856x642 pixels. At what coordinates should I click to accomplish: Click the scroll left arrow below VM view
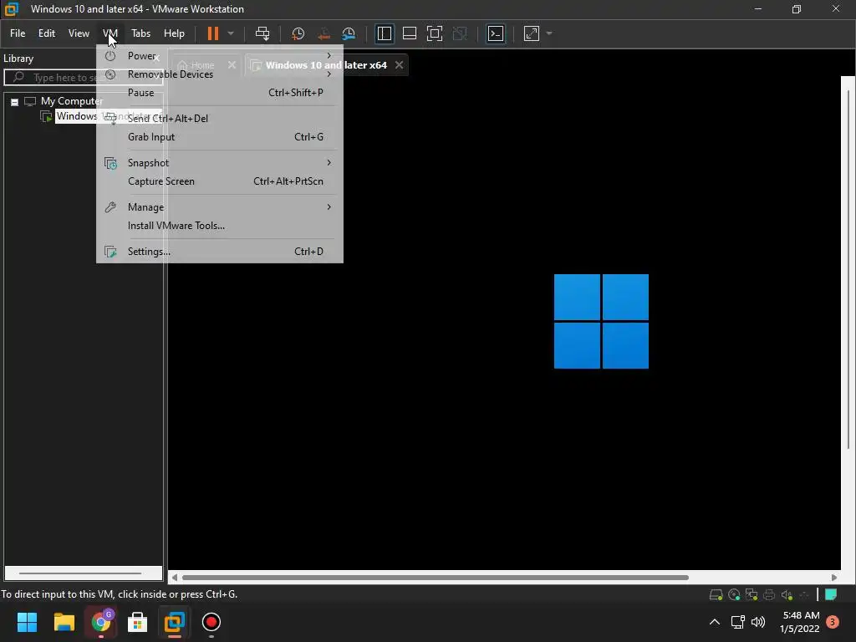coord(175,578)
